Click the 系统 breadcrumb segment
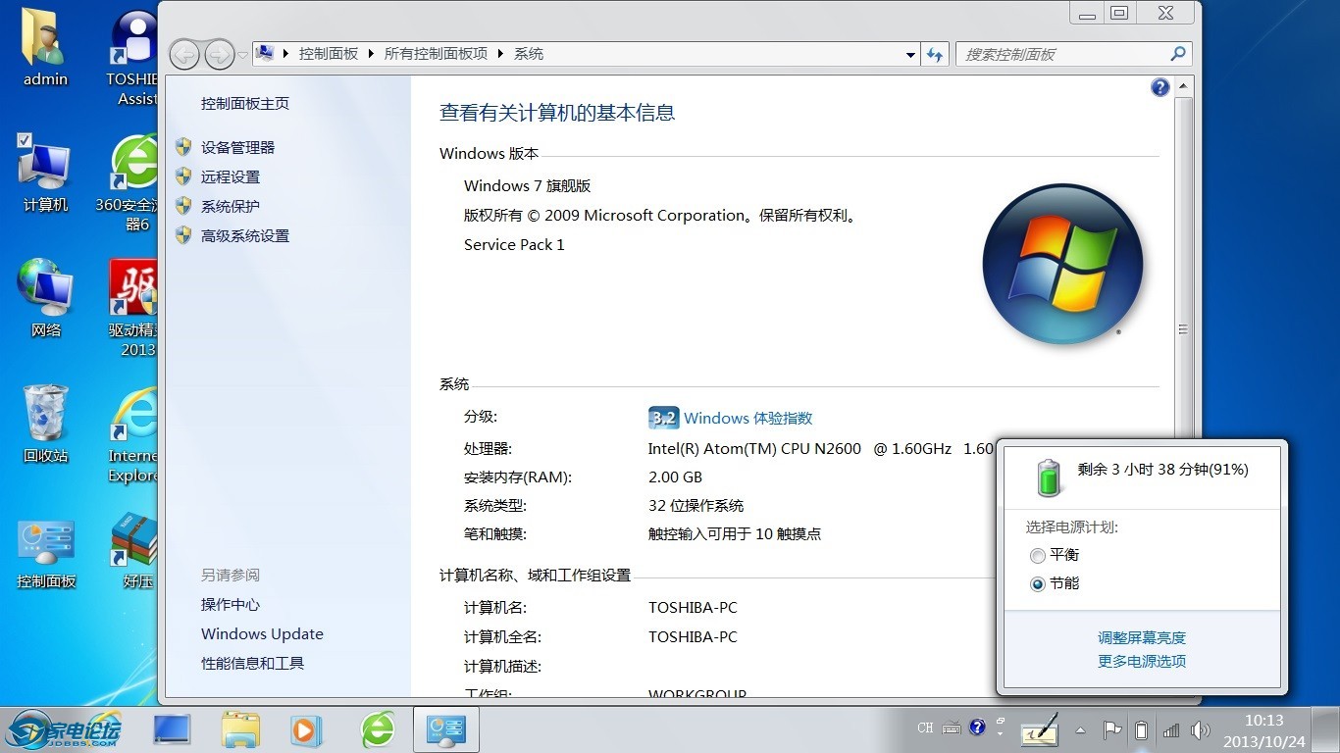The width and height of the screenshot is (1340, 753). click(x=529, y=54)
